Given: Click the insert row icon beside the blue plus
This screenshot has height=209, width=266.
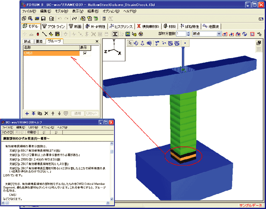Looking at the screenshot, I should (33, 113).
